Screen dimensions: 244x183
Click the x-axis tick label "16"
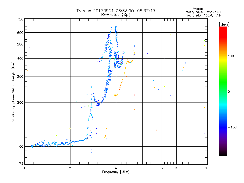pyautogui.click(x=207, y=168)
